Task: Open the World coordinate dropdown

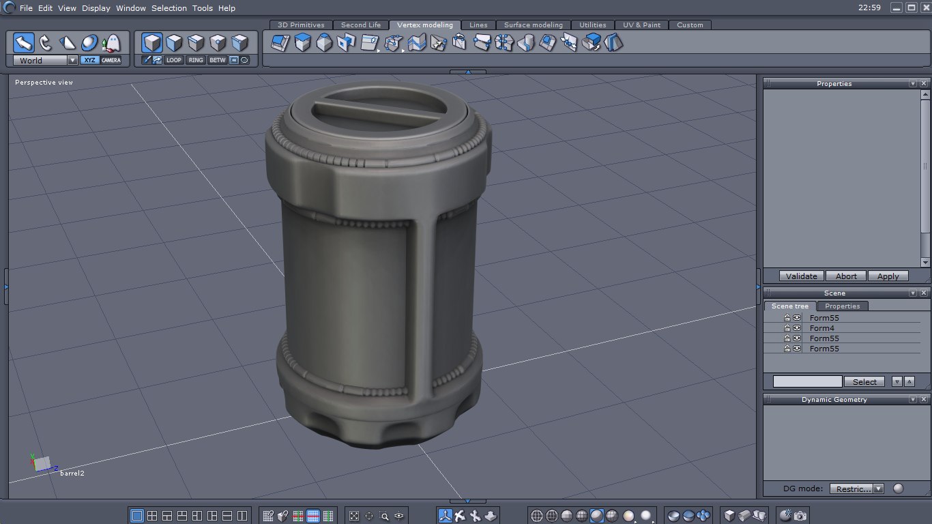Action: coord(72,60)
